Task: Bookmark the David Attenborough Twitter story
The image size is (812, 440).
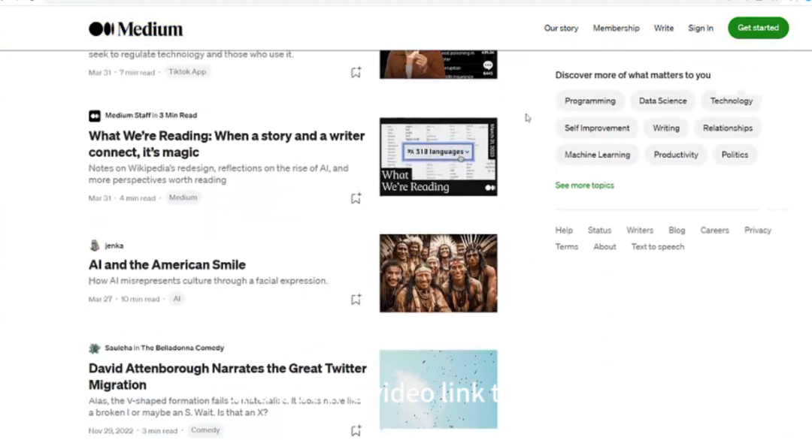Action: [356, 431]
